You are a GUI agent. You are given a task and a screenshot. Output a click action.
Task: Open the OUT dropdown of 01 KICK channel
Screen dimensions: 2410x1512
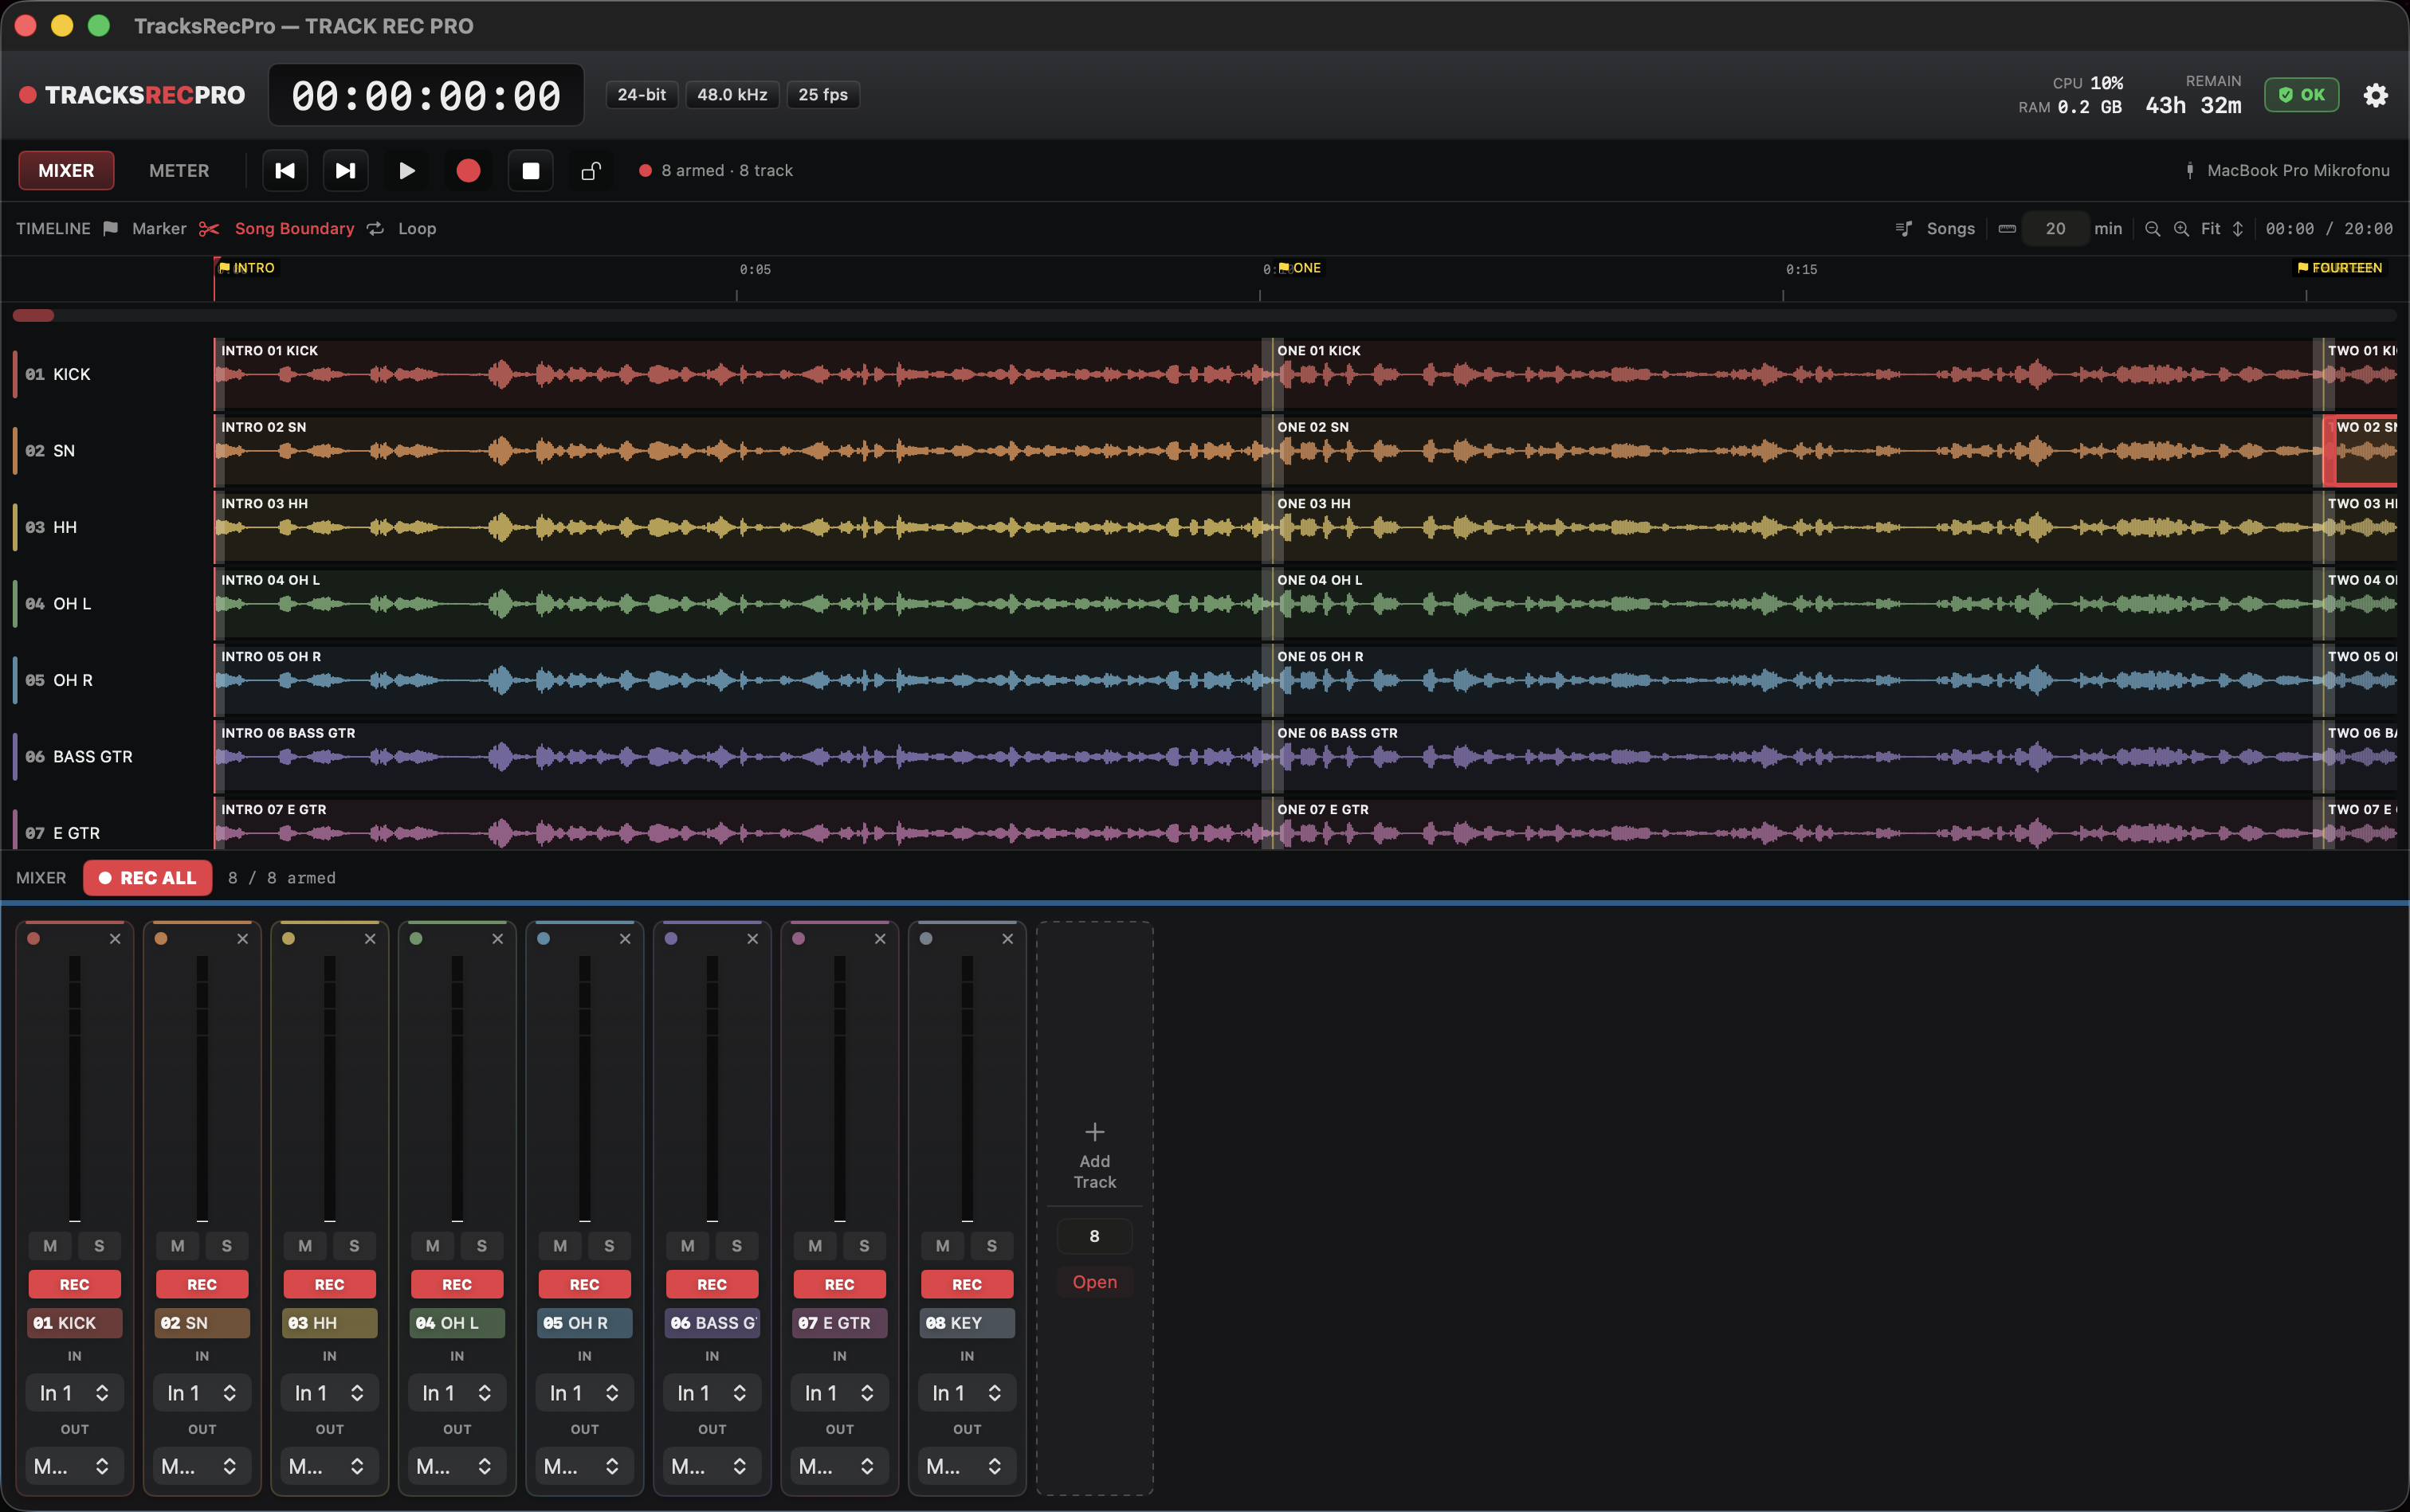75,1467
